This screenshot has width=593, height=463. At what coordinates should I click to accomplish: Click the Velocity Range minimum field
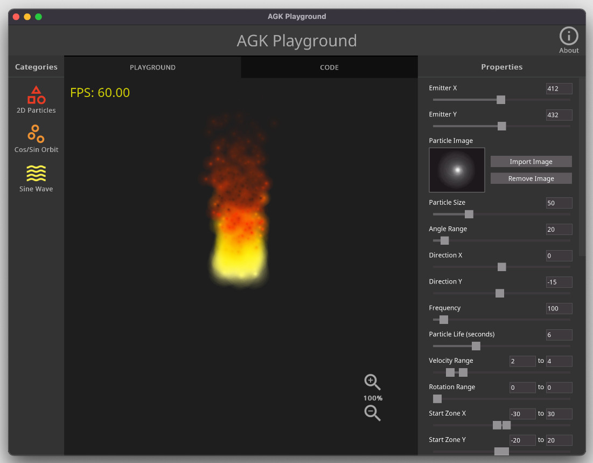(522, 361)
